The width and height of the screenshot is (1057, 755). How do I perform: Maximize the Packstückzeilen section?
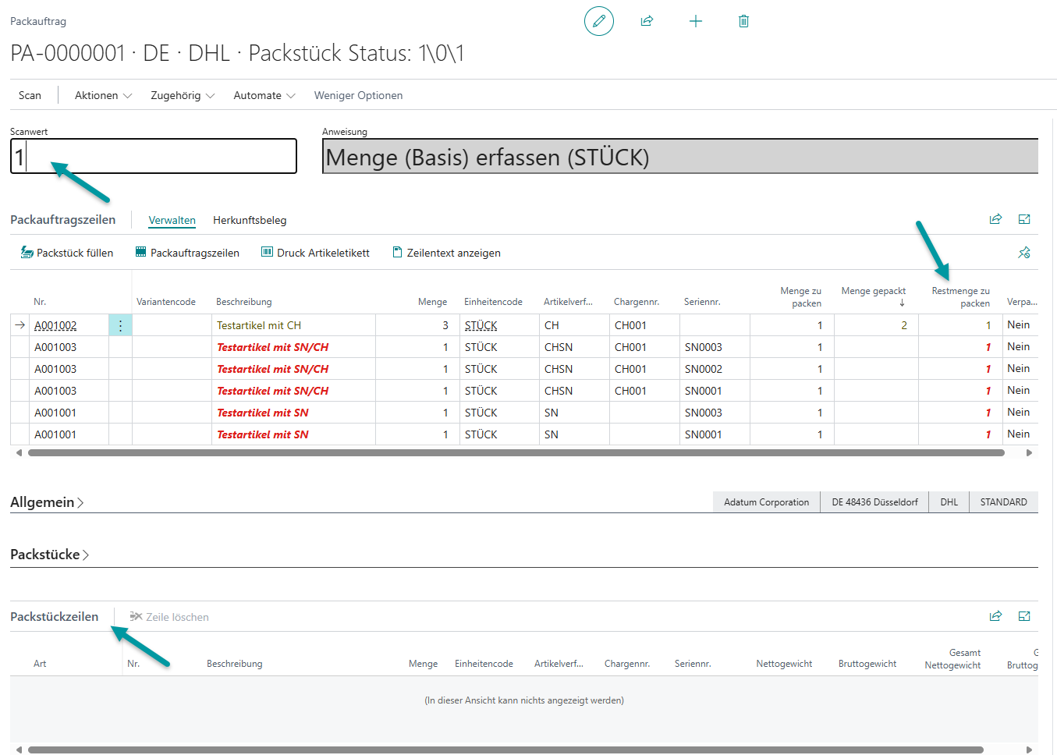click(1024, 616)
